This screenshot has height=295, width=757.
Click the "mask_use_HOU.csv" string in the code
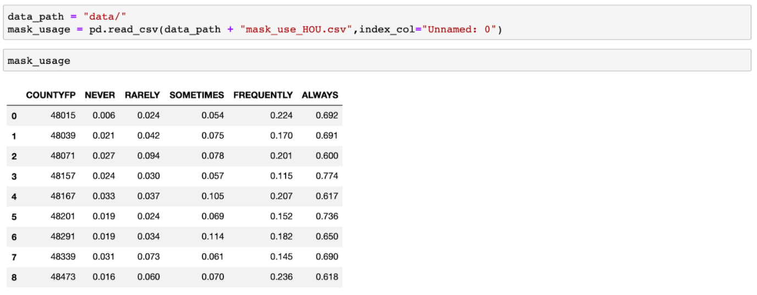point(296,30)
